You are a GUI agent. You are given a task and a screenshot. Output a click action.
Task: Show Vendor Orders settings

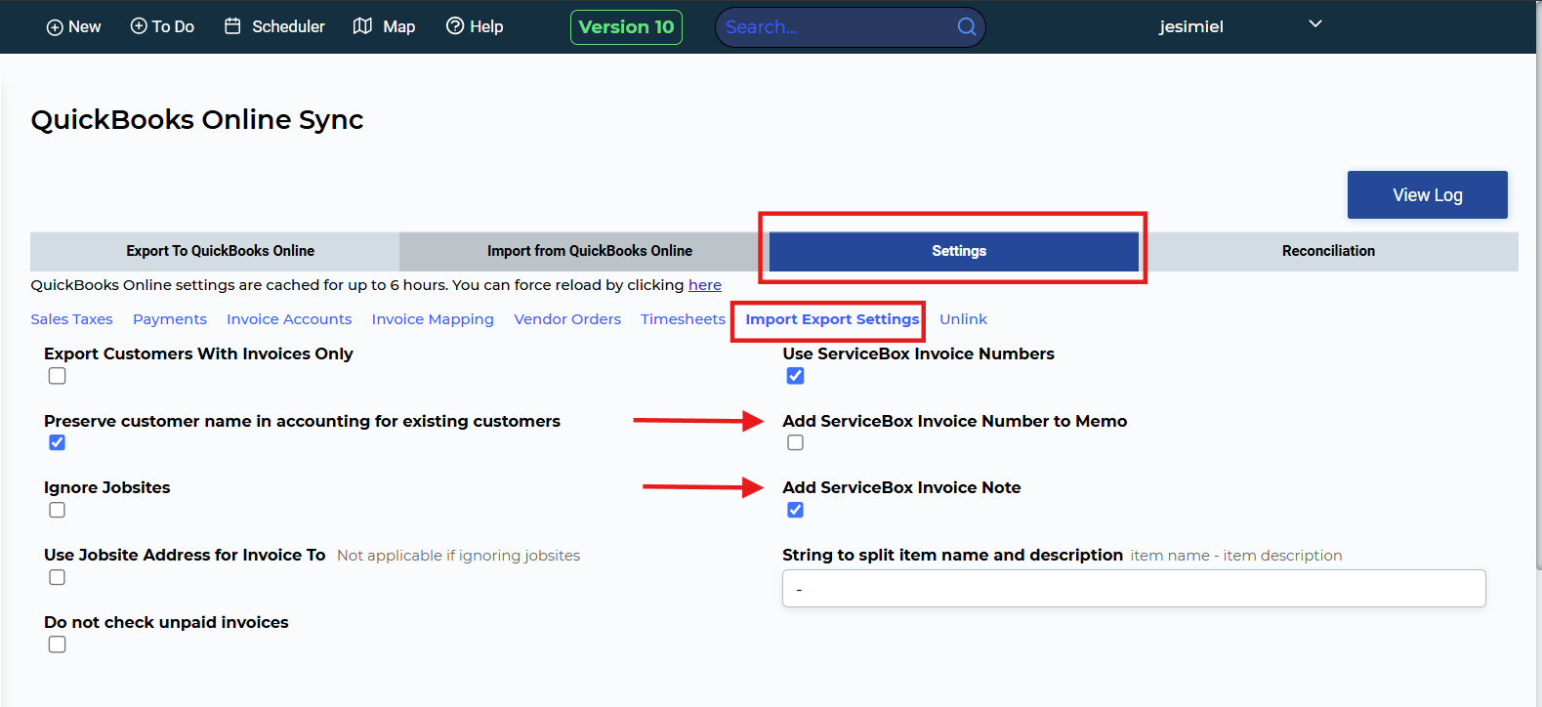click(x=567, y=319)
